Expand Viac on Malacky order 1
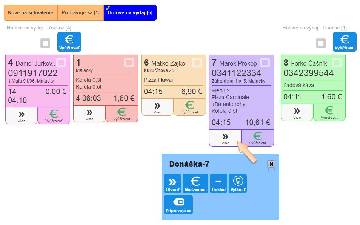Screen dimensions: 360x225 [89, 114]
